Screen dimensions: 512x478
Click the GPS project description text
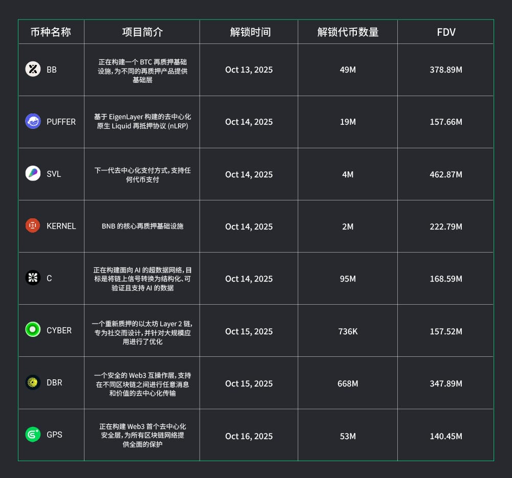point(142,435)
